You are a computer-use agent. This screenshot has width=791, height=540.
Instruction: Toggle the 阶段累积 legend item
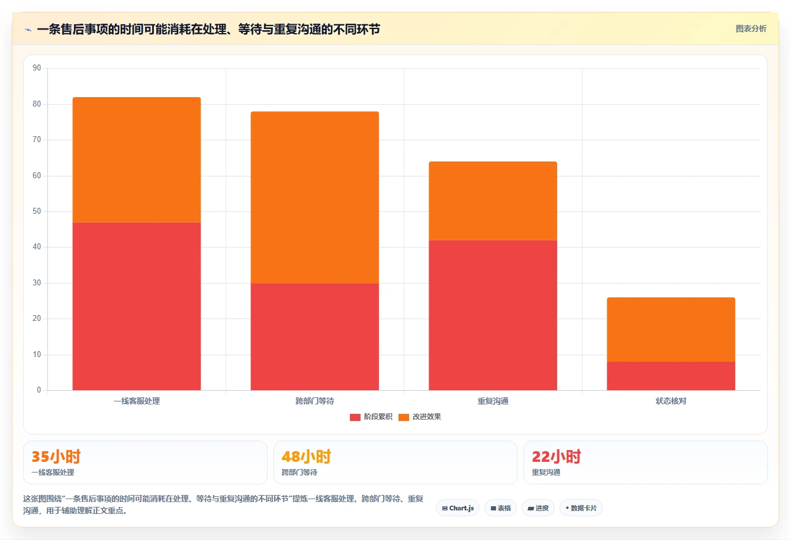click(x=371, y=417)
